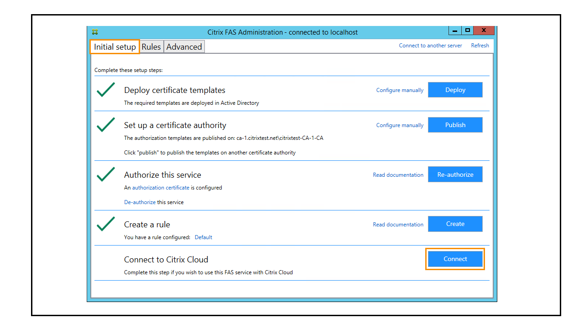Click the De-authorize link

point(140,202)
